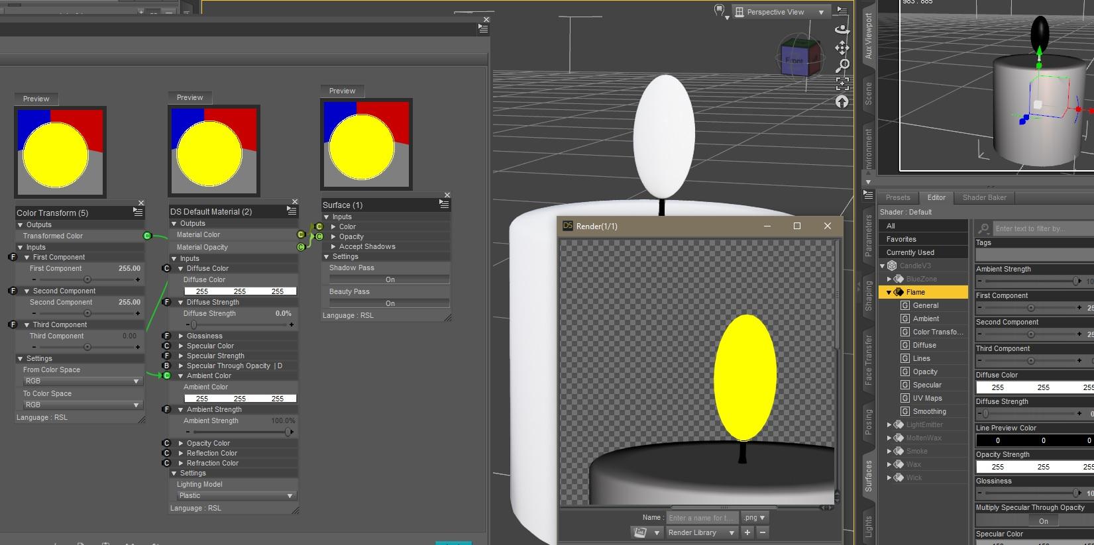Click the filter search magnifier icon
The image size is (1094, 545).
pyautogui.click(x=984, y=228)
